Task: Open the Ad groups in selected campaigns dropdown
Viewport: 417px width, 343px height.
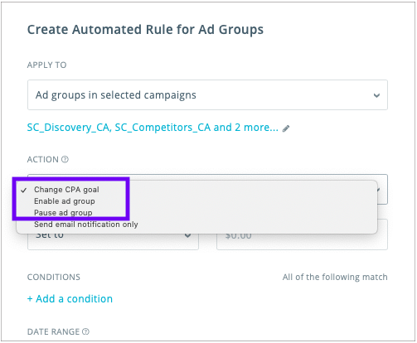Action: coord(207,95)
